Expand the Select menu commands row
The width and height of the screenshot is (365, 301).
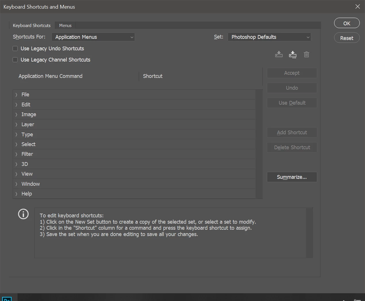pos(134,144)
